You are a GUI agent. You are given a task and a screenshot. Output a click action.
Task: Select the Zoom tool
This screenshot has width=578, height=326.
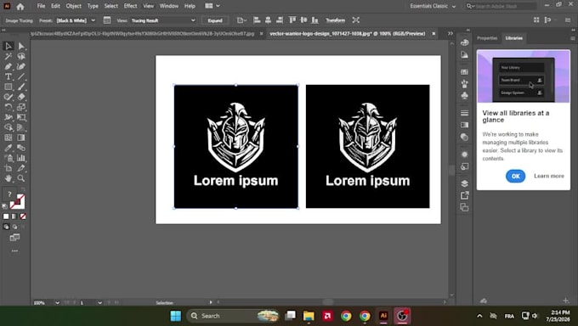click(21, 178)
